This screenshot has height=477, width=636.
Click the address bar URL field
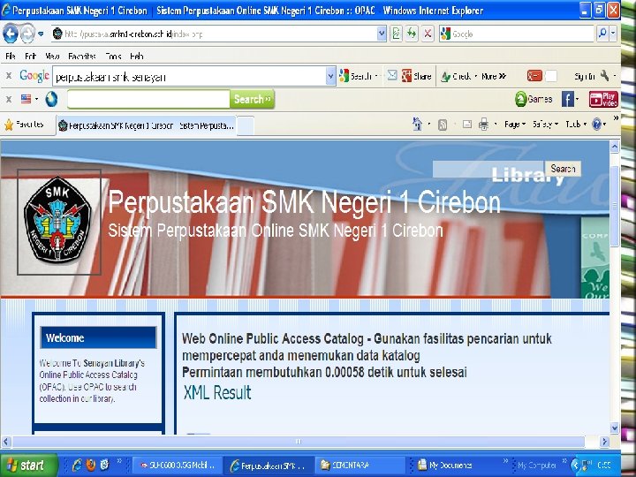coord(214,34)
